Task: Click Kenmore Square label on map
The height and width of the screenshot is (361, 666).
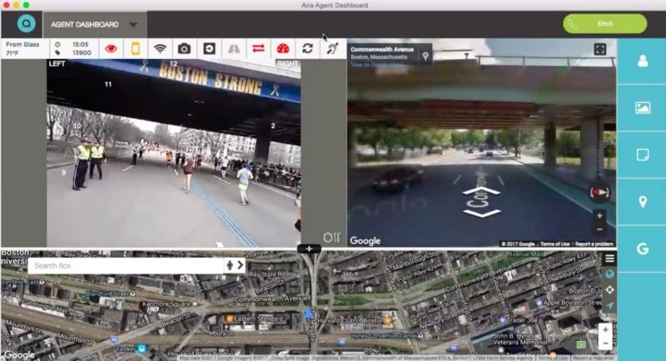Action: tap(166, 304)
